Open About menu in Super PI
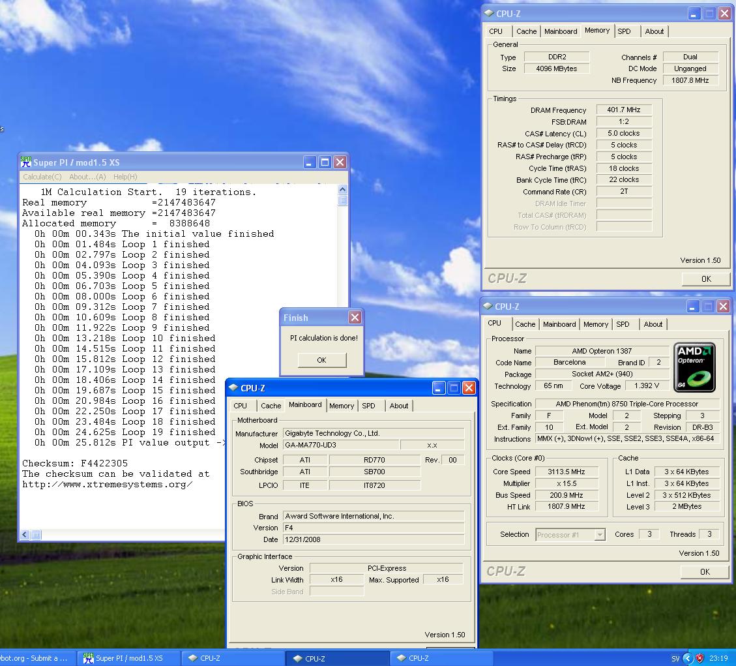 click(87, 177)
